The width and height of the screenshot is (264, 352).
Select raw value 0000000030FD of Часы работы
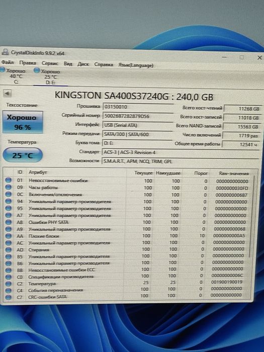point(232,188)
